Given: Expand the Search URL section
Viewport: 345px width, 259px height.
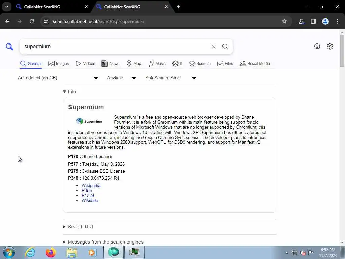Looking at the screenshot, I should tap(79, 227).
